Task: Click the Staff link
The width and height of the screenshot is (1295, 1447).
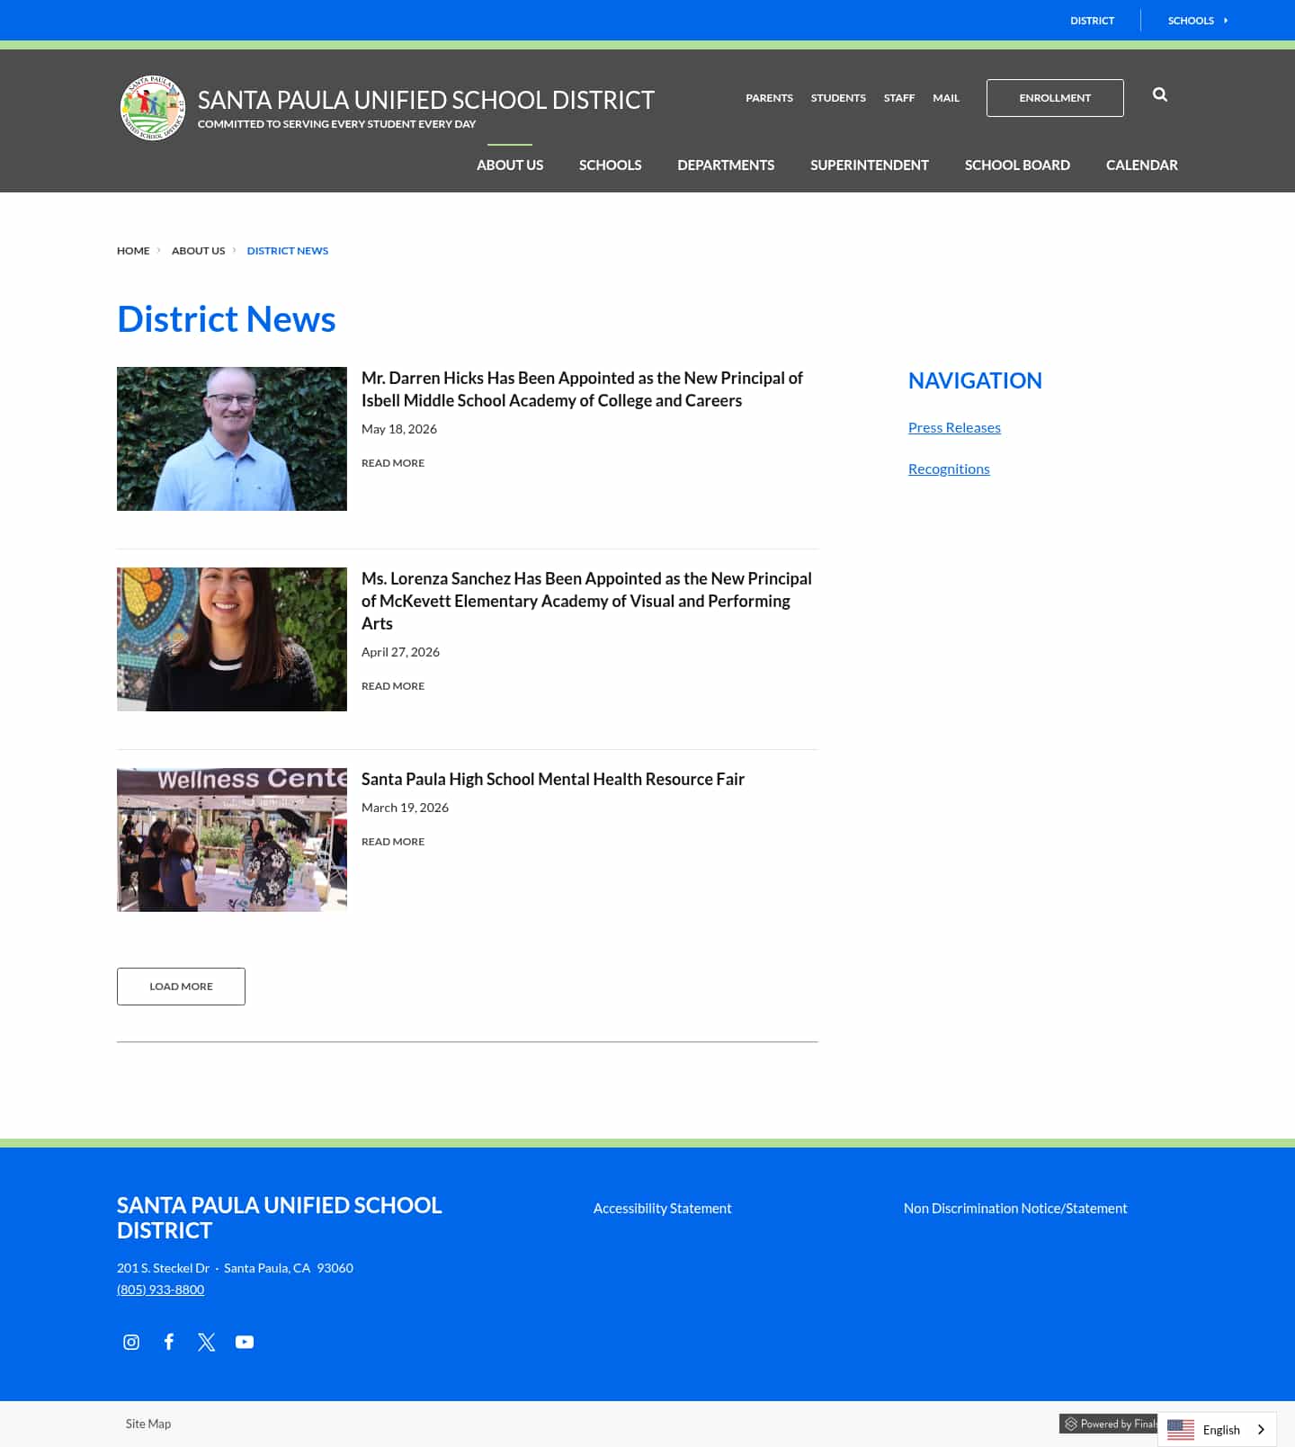Action: (x=899, y=98)
